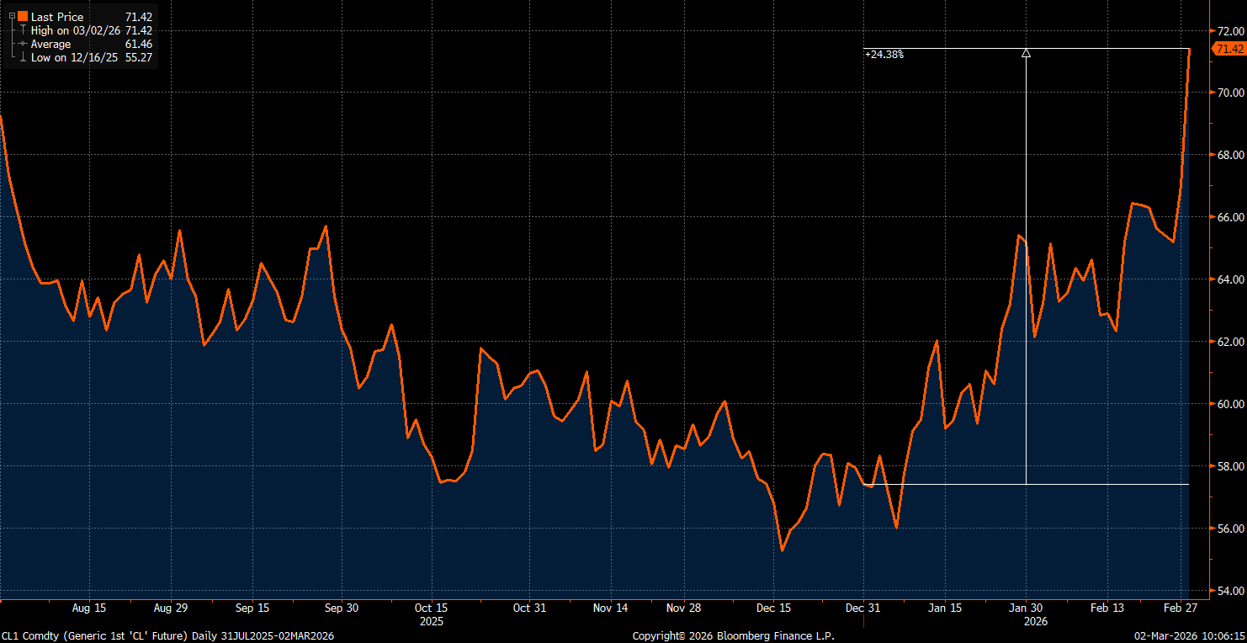This screenshot has width=1247, height=643.
Task: Click the arrowhead of the percent change annotation
Action: (1026, 53)
